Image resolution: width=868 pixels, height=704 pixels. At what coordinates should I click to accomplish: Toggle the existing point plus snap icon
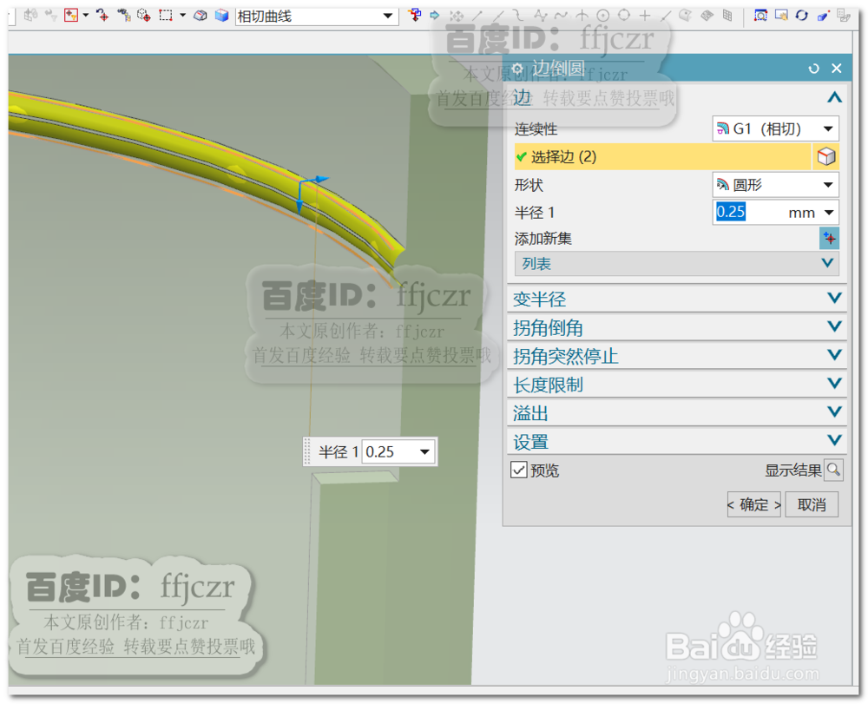(645, 16)
